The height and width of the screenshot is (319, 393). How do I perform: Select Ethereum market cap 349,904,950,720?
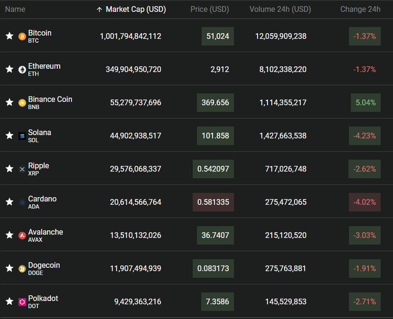point(134,69)
